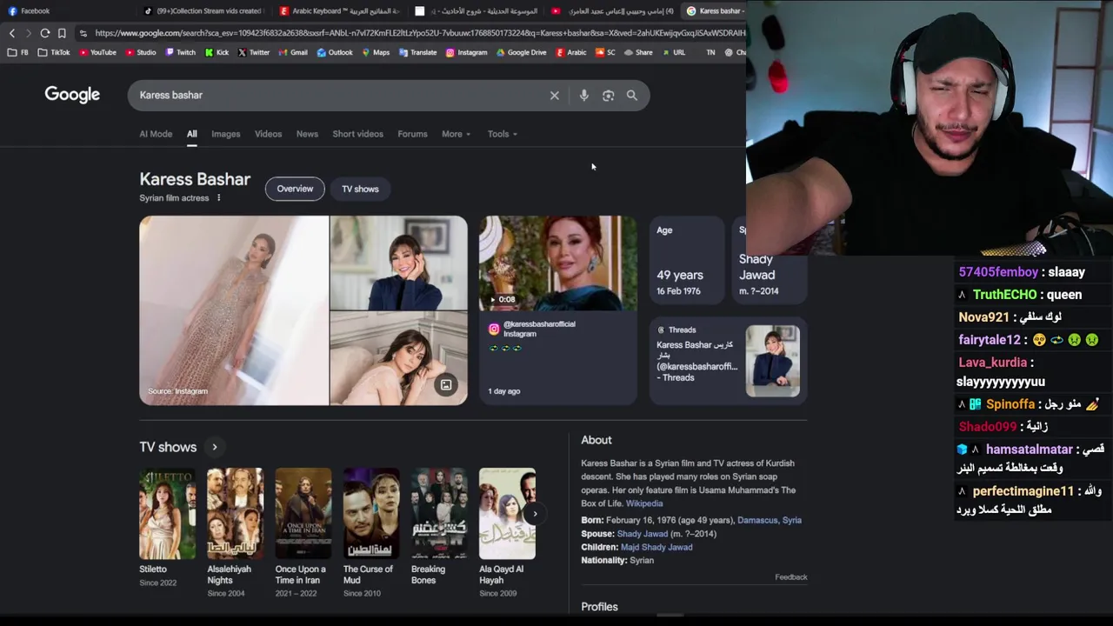Select the Short videos tab
The image size is (1113, 626).
click(357, 134)
